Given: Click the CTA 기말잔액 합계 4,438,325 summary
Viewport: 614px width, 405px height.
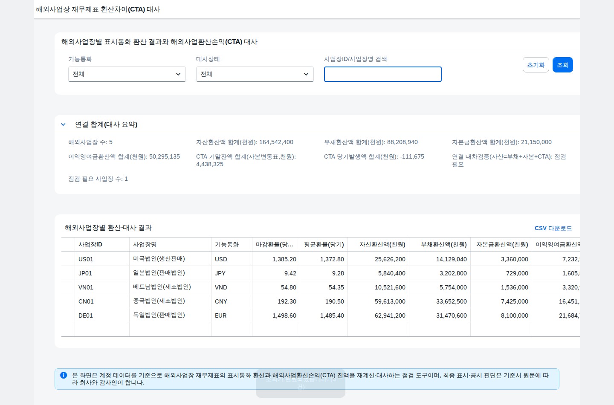Looking at the screenshot, I should [246, 160].
